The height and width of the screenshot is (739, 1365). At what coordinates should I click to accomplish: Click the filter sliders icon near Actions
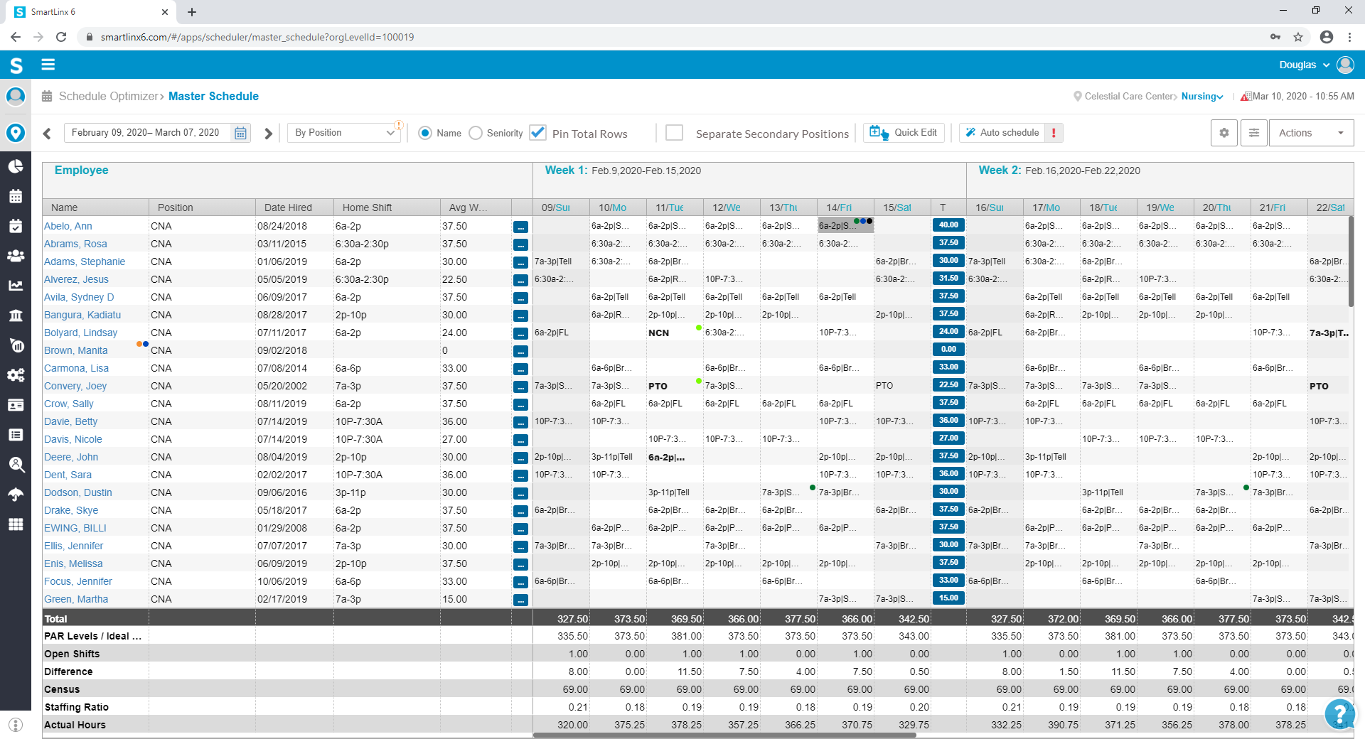[x=1253, y=132]
